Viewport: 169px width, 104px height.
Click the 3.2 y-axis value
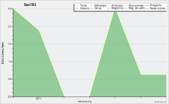[10, 26]
